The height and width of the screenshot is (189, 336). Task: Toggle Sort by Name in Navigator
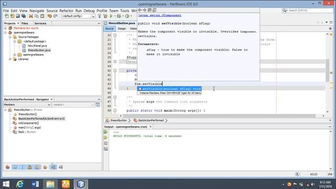point(53,167)
